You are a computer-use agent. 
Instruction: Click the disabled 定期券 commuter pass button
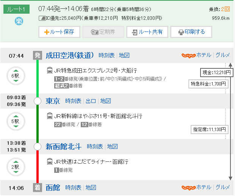click(102, 32)
